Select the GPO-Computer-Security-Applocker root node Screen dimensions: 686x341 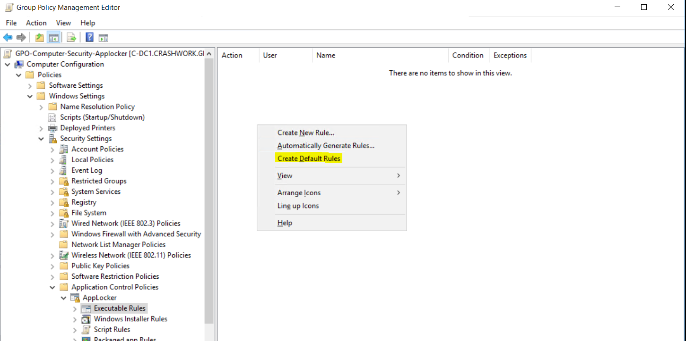(x=109, y=53)
